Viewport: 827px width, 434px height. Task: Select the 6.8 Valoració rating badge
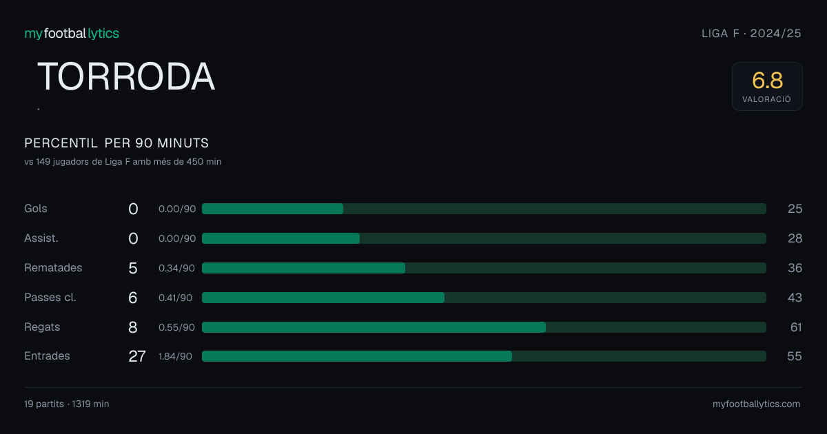767,86
